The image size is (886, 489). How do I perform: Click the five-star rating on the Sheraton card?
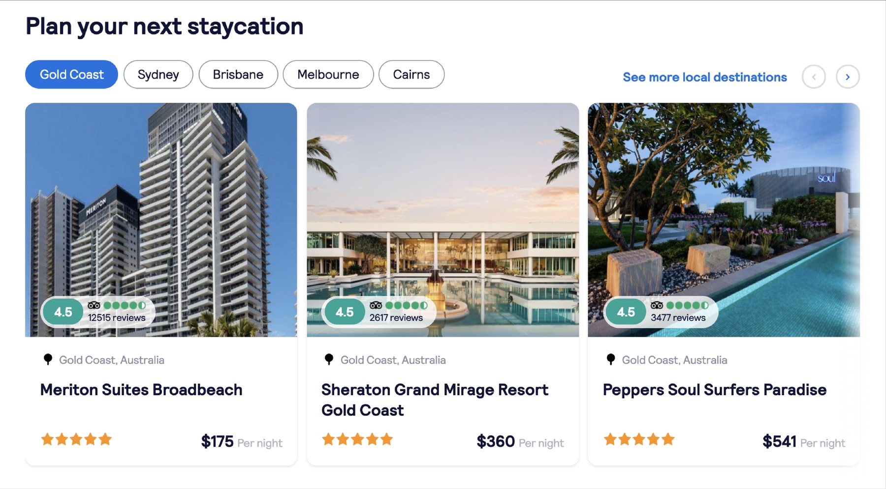(357, 439)
